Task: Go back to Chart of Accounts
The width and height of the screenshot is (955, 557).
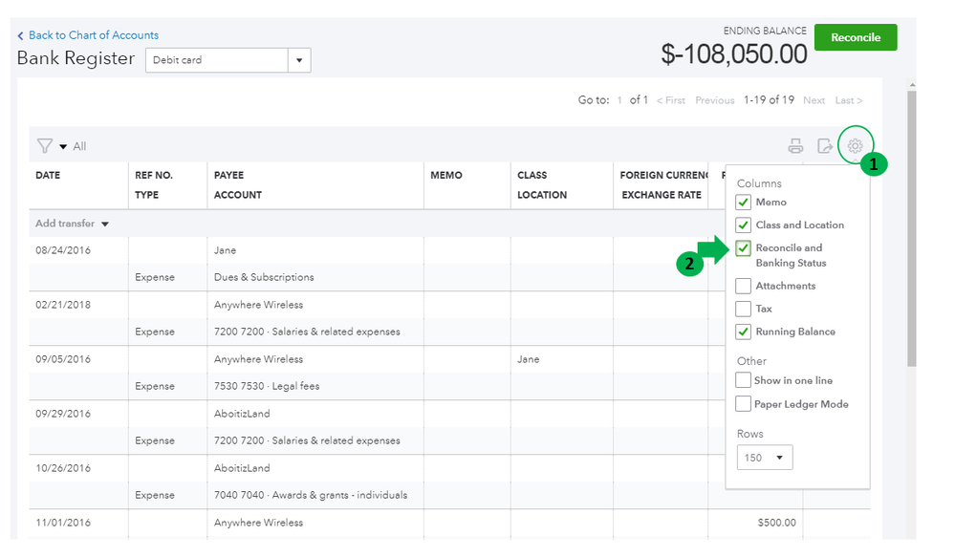Action: 93,35
